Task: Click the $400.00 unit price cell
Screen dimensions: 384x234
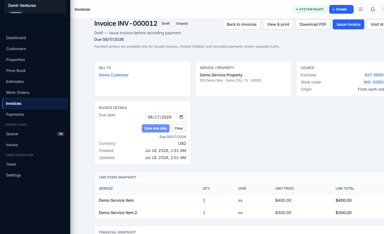Action: click(283, 200)
